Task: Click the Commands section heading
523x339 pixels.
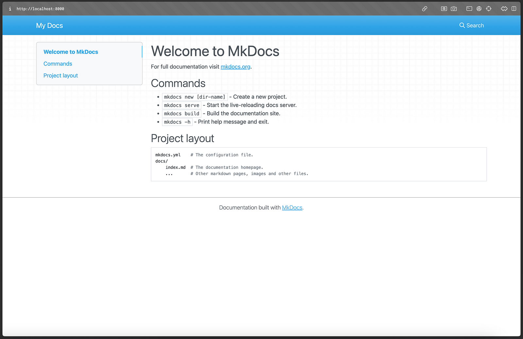Action: 178,83
